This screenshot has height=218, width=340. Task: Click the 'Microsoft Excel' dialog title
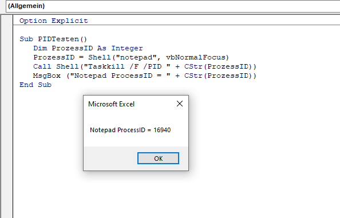111,104
